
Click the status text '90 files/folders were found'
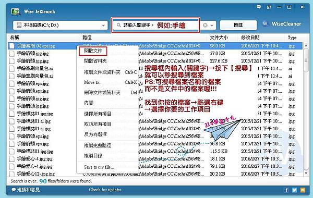coord(66,181)
